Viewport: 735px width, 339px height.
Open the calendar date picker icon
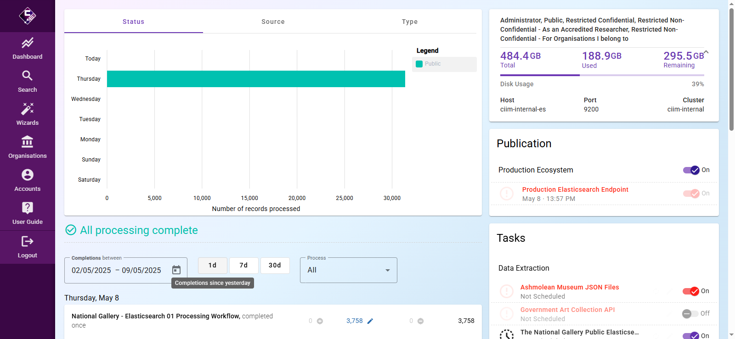point(176,270)
